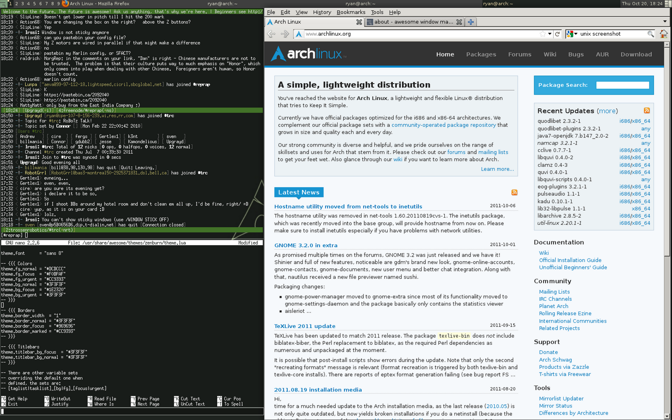Open Bugs in the site navigation

coord(576,54)
